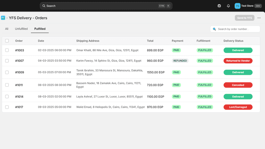Click the sidekick assistant icon in top bar
This screenshot has width=265, height=149.
click(219, 6)
